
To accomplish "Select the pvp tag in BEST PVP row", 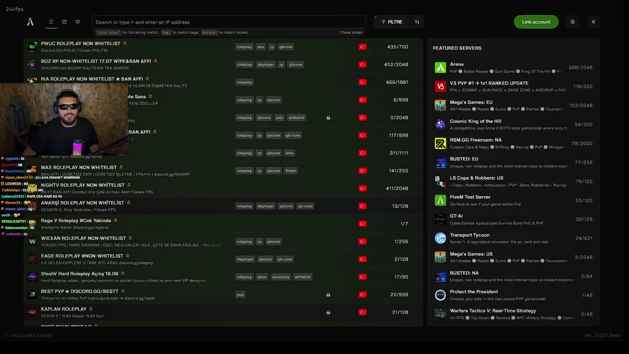I will 240,295.
